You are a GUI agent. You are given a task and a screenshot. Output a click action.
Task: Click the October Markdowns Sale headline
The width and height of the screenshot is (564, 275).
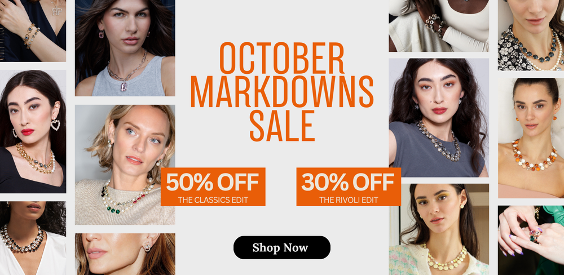[x=281, y=92]
